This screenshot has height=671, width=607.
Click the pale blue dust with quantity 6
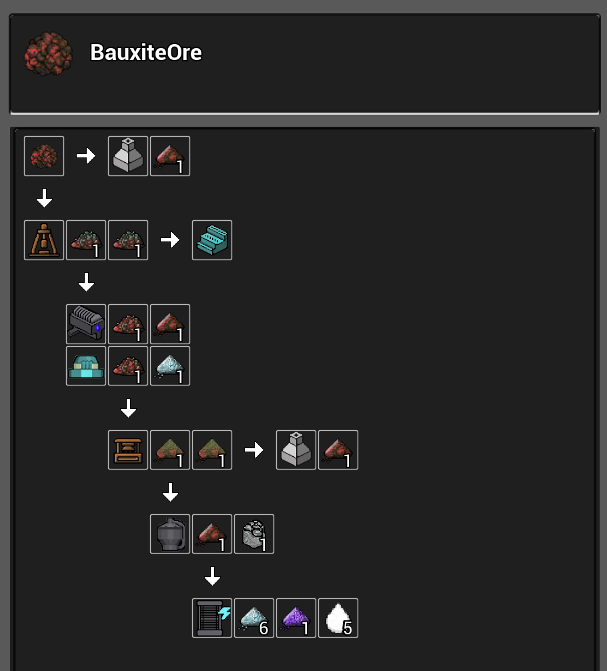pyautogui.click(x=254, y=618)
